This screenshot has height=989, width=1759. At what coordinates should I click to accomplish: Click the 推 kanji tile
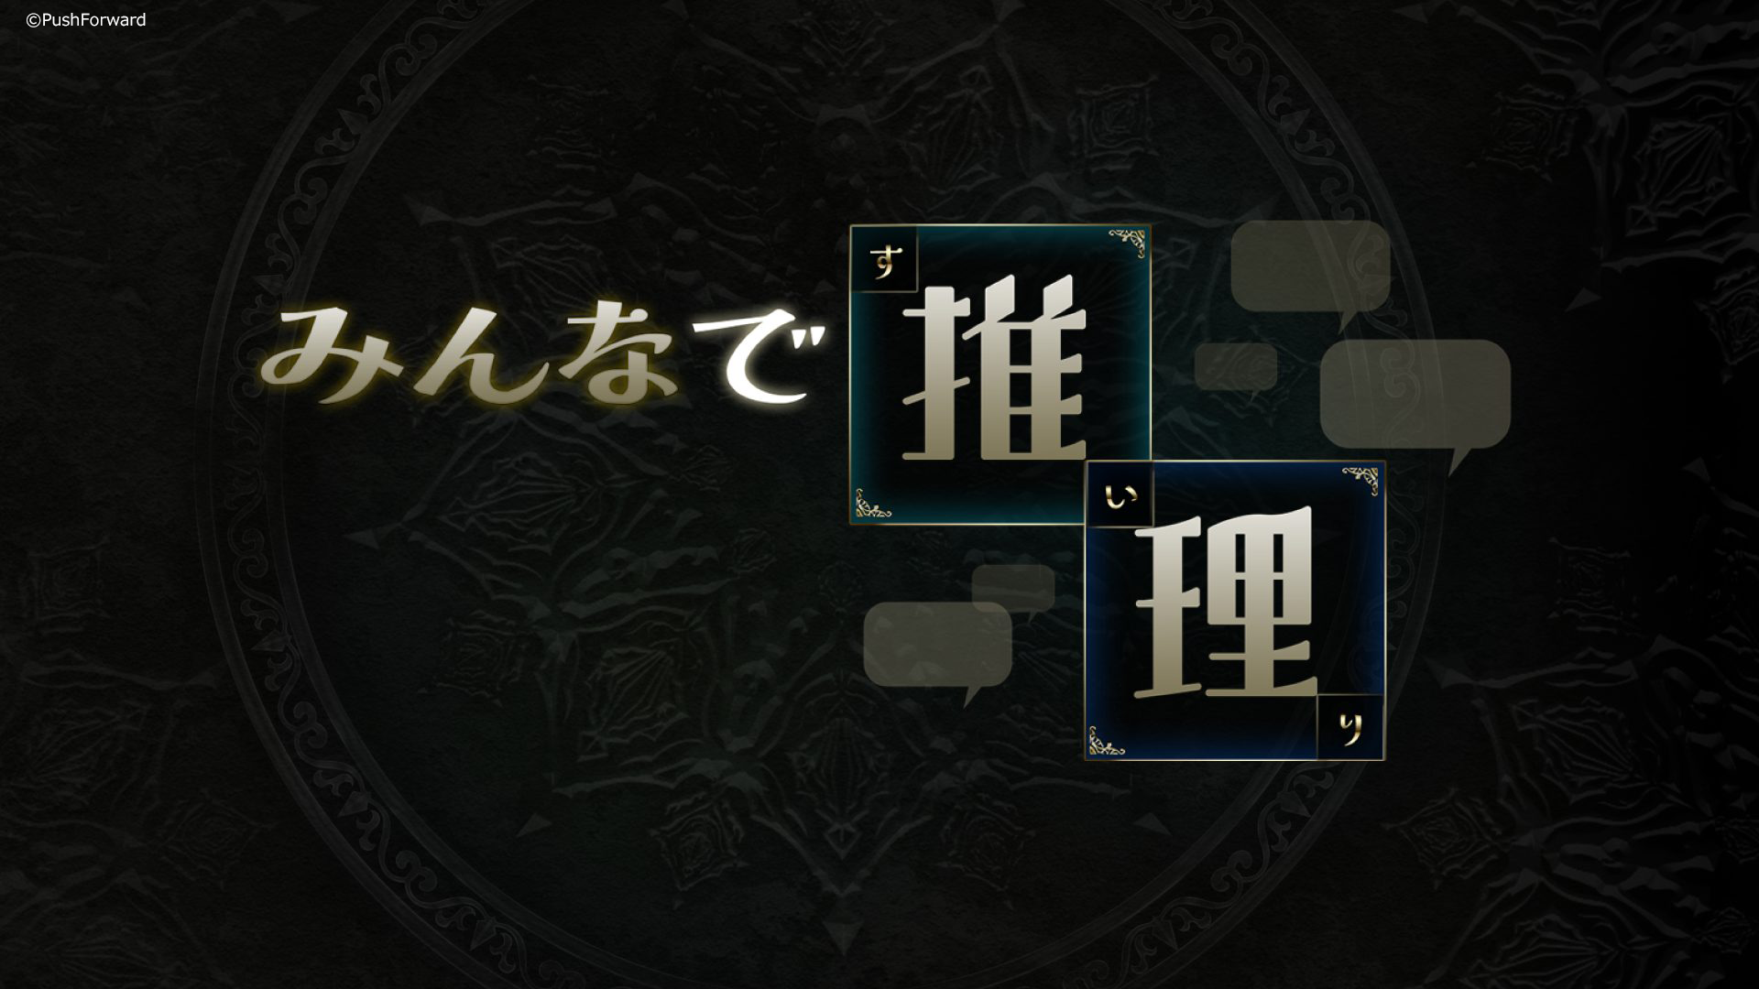(1000, 375)
